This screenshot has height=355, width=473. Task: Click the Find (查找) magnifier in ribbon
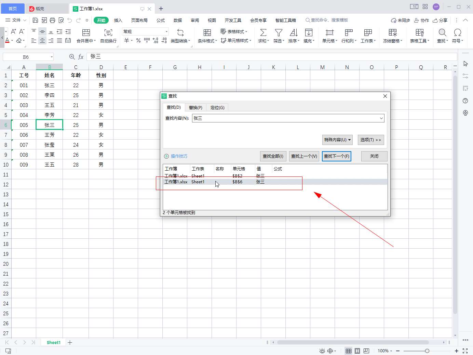point(443,32)
